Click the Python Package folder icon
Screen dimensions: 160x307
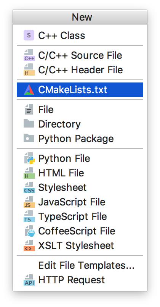[x=29, y=138]
